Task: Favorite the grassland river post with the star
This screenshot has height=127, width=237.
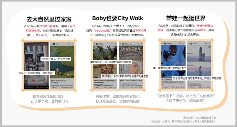Action: (x=65, y=88)
